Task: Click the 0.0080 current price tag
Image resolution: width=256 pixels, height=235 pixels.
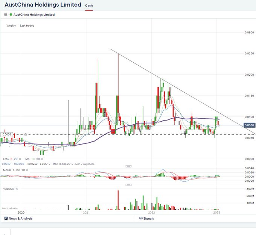Action: (x=249, y=125)
